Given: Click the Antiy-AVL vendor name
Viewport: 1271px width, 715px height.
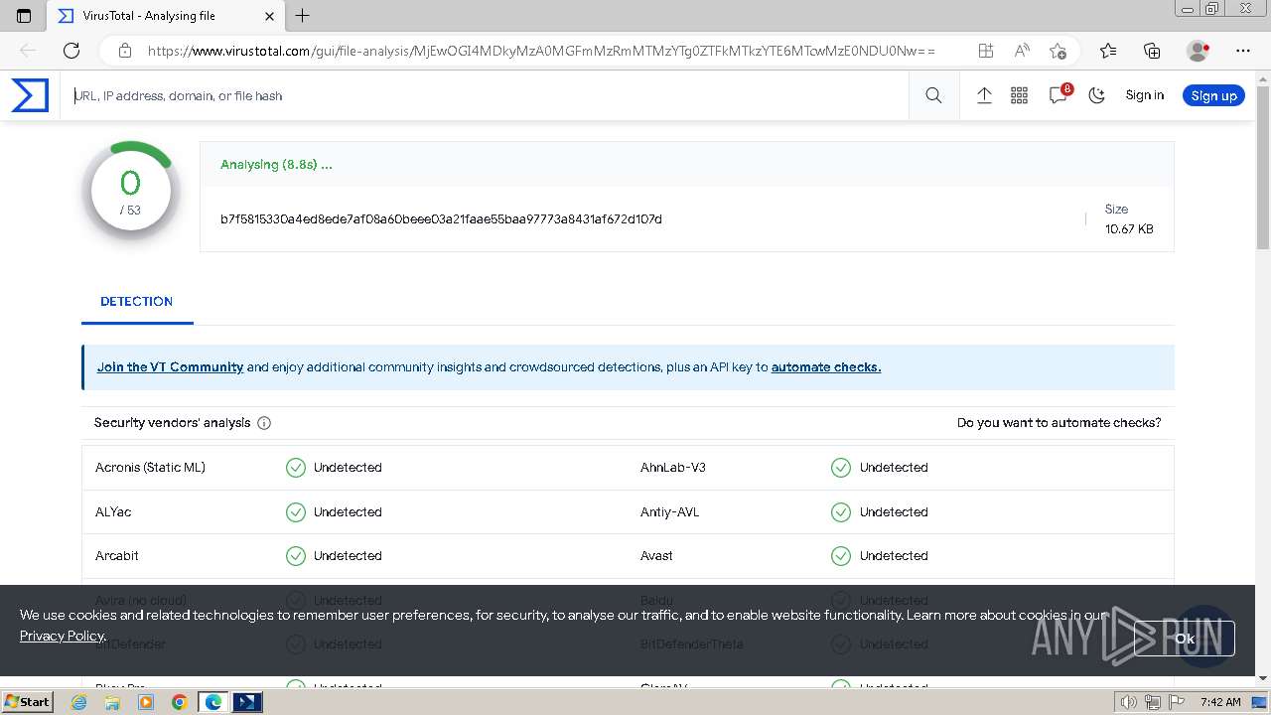Looking at the screenshot, I should (x=670, y=511).
